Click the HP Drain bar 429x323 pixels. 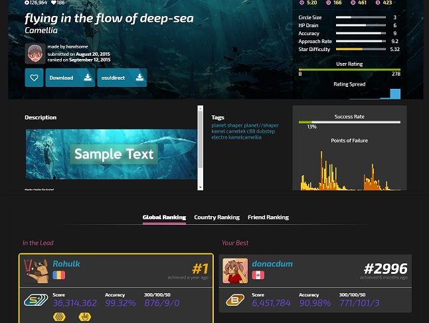point(361,25)
